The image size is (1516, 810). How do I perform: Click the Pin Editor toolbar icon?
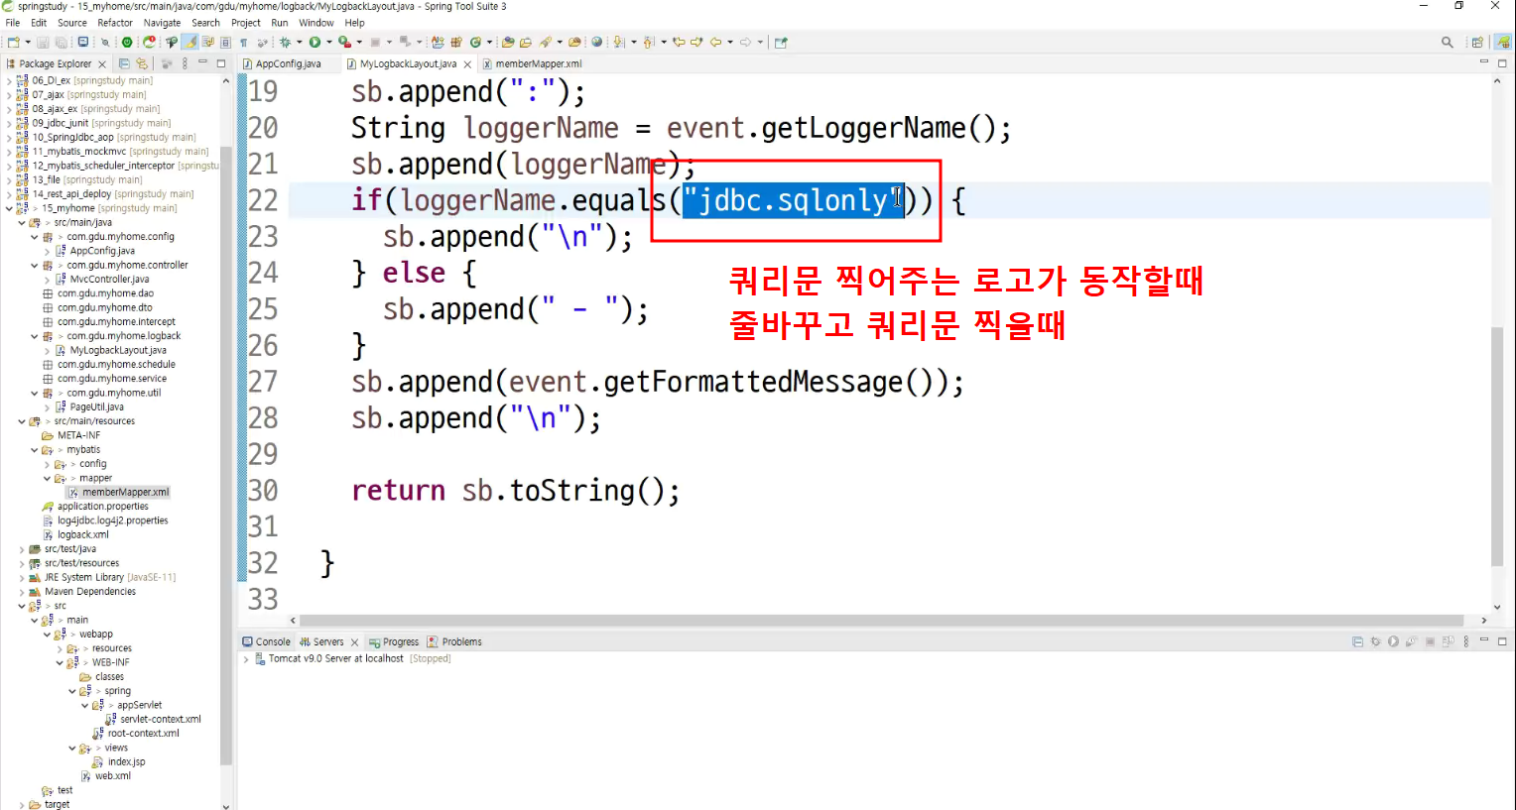781,42
